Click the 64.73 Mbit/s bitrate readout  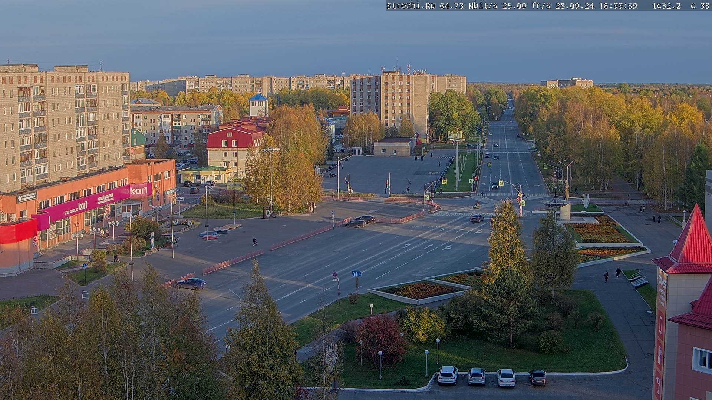(x=469, y=6)
